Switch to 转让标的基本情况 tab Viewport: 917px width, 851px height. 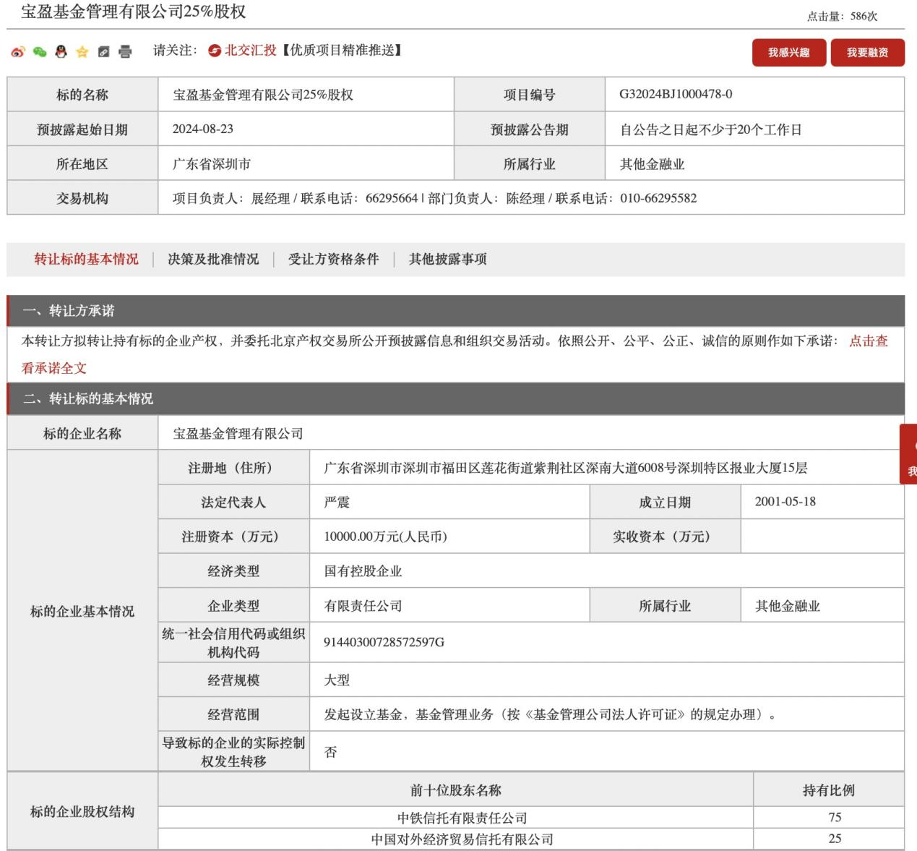(x=86, y=259)
